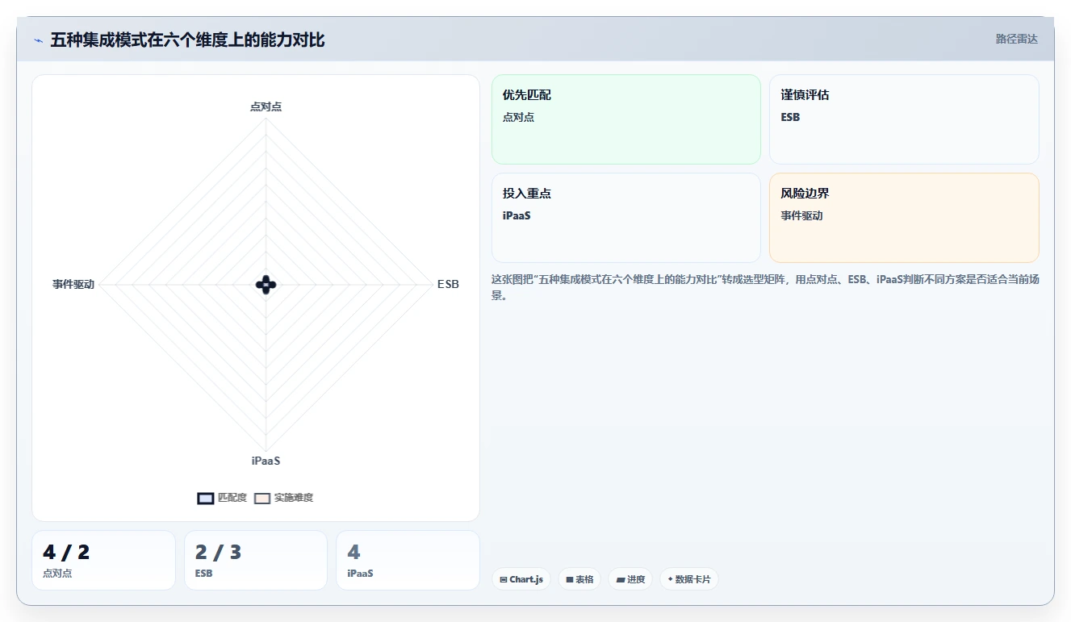Open the 谨慎评估 ESB card
This screenshot has height=622, width=1071.
pyautogui.click(x=904, y=119)
